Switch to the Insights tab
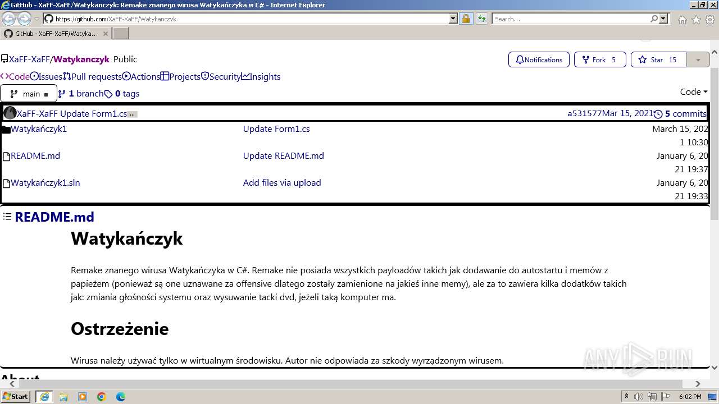Viewport: 719px width, 404px height. click(261, 76)
